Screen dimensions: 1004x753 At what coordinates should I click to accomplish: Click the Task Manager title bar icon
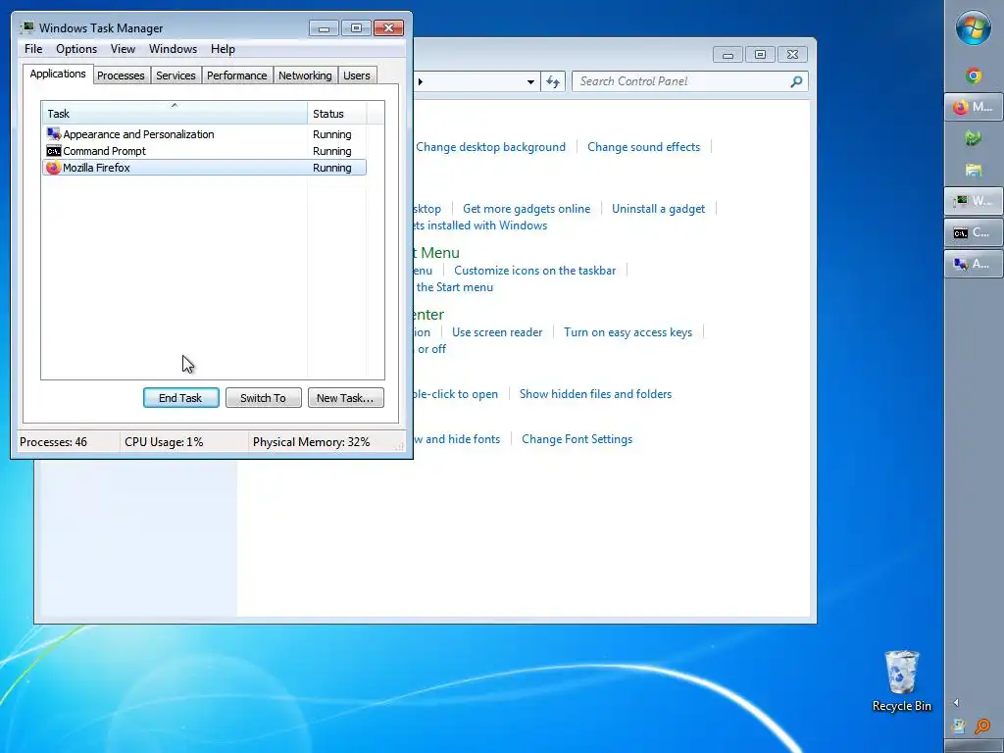[26, 27]
